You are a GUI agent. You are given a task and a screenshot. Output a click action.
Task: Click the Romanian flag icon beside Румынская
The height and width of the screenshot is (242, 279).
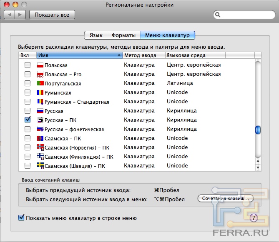[x=40, y=92]
